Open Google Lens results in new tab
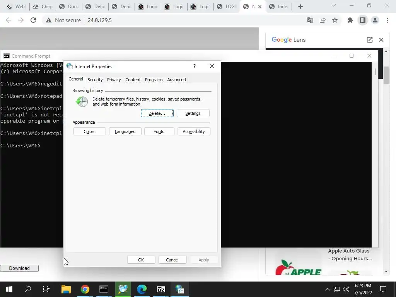This screenshot has width=396, height=297. point(369,40)
